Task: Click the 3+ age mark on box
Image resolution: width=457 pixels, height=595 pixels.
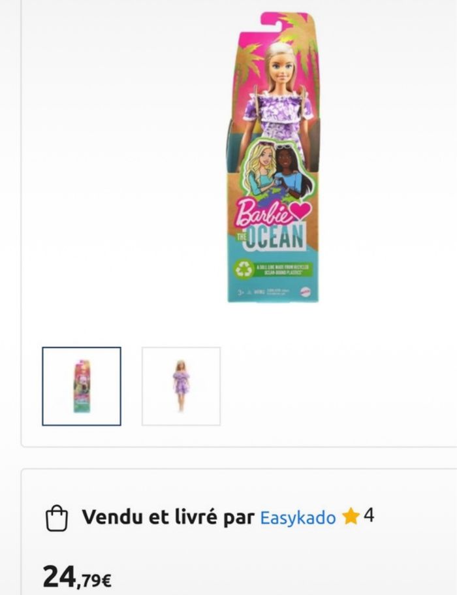Action: click(x=240, y=293)
